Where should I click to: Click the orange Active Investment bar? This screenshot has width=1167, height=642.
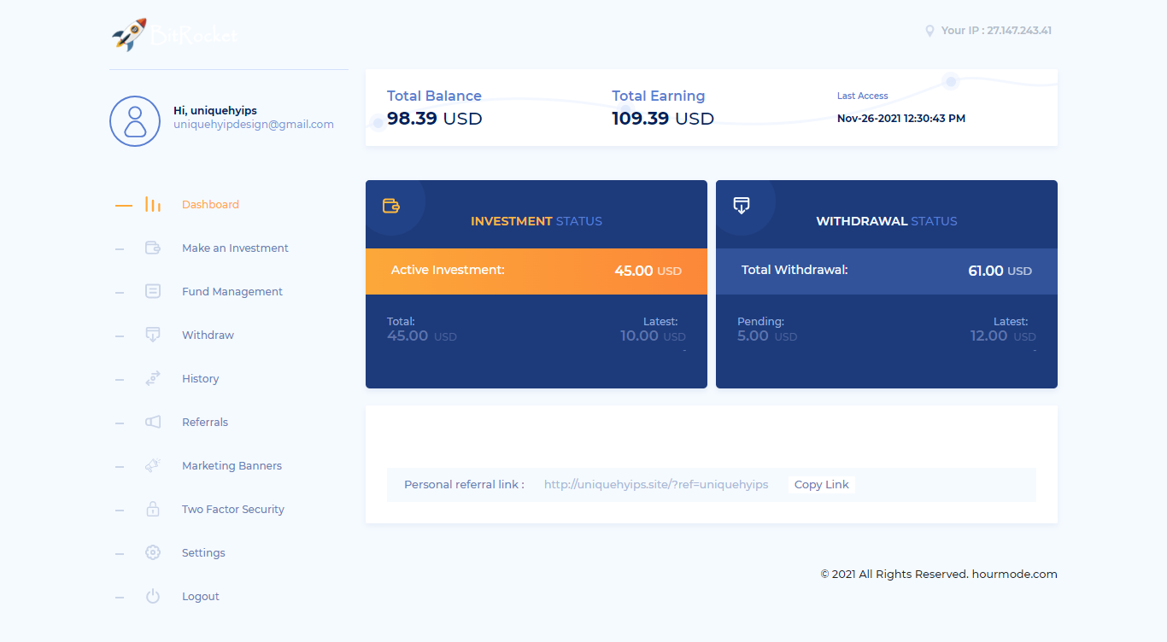coord(536,271)
